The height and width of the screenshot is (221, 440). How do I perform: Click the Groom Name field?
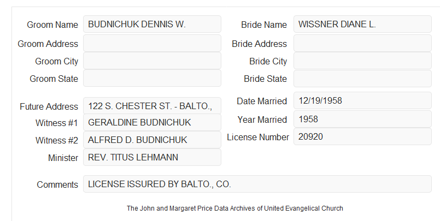click(x=152, y=24)
